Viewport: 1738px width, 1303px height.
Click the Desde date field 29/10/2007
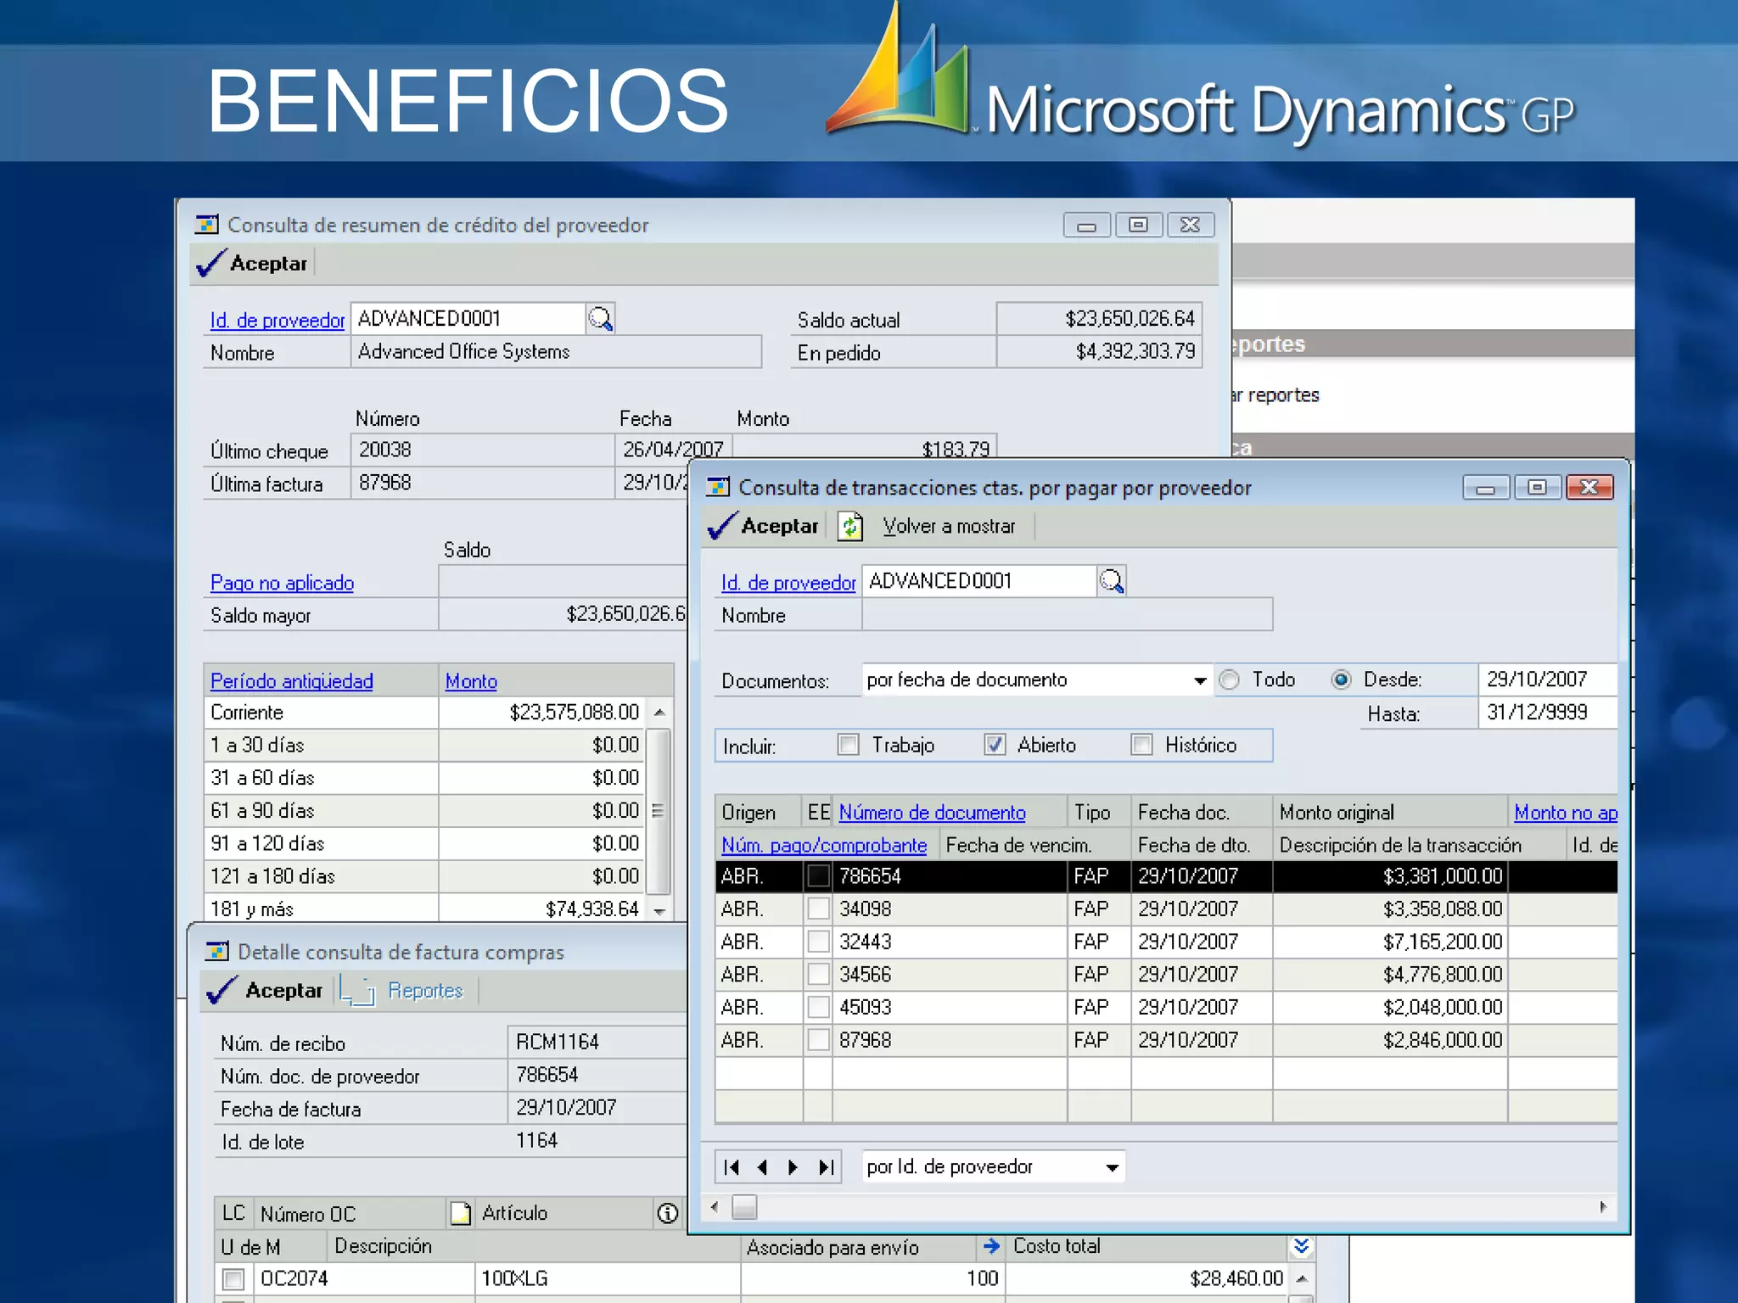coord(1548,679)
